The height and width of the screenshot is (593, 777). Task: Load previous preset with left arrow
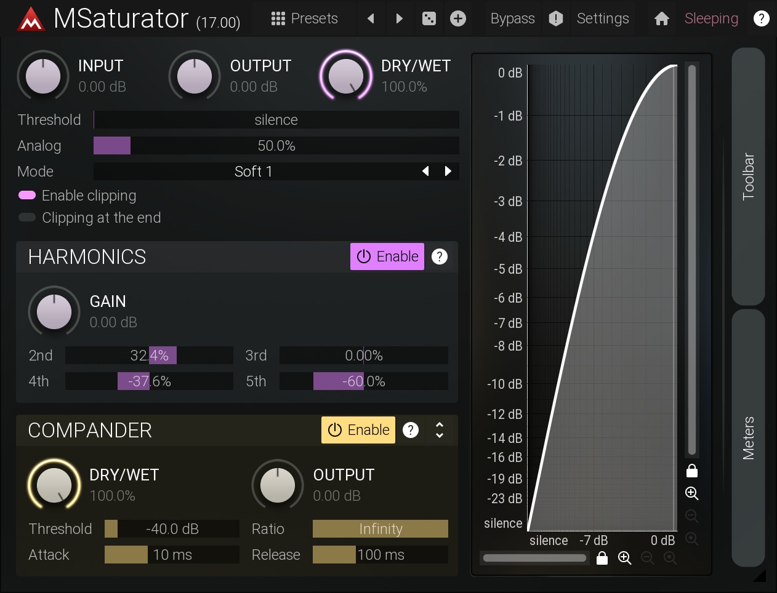coord(371,18)
